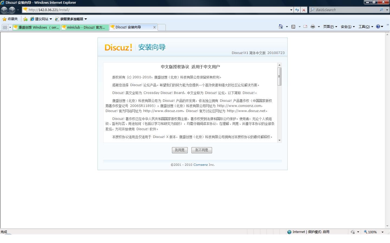This screenshot has height=243, width=390.
Task: Click the security lock status icon
Action: pyautogui.click(x=353, y=232)
